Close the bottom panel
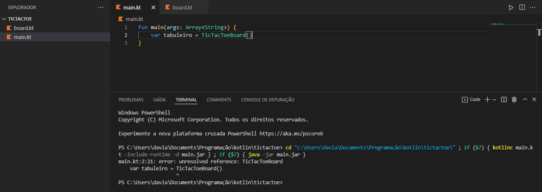The width and height of the screenshot is (542, 192). click(x=534, y=99)
